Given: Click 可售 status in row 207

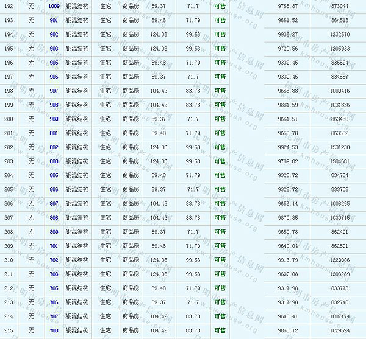Looking at the screenshot, I should click(220, 218).
